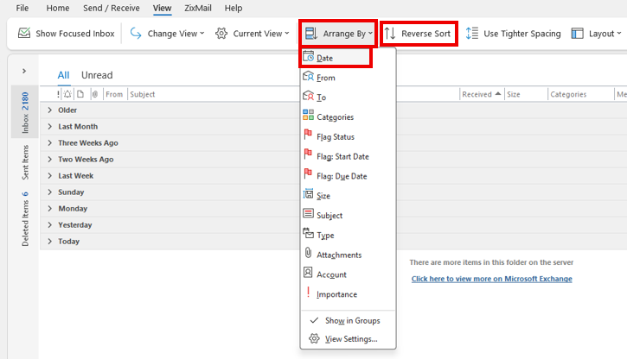The height and width of the screenshot is (359, 627).
Task: Expand the Older group
Action: (49, 110)
